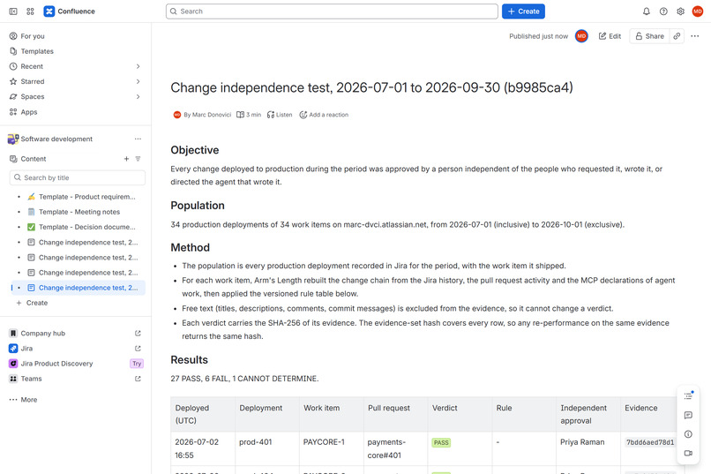Open Company hub external link icon
The height and width of the screenshot is (474, 711).
pos(138,333)
